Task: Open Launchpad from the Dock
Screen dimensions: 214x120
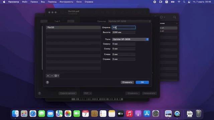Action: pyautogui.click(x=24, y=114)
